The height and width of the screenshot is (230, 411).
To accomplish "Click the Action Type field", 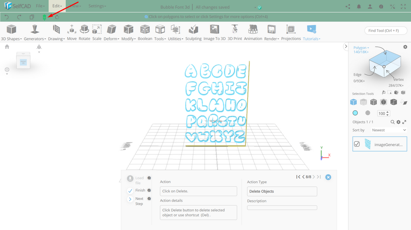I will (x=282, y=191).
